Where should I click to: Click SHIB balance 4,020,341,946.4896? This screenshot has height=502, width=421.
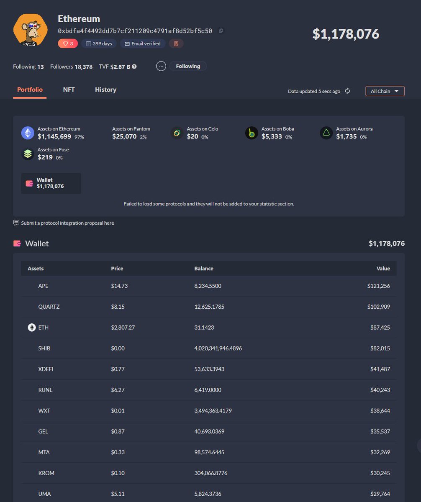coord(218,348)
